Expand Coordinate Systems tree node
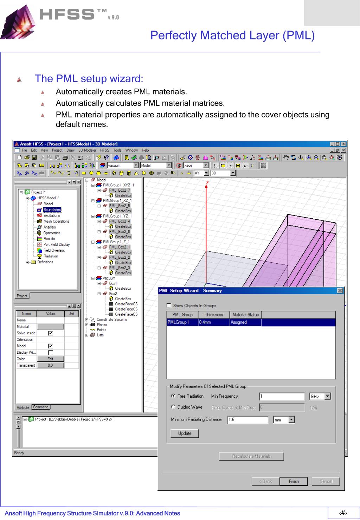360x520 pixels. [87, 320]
